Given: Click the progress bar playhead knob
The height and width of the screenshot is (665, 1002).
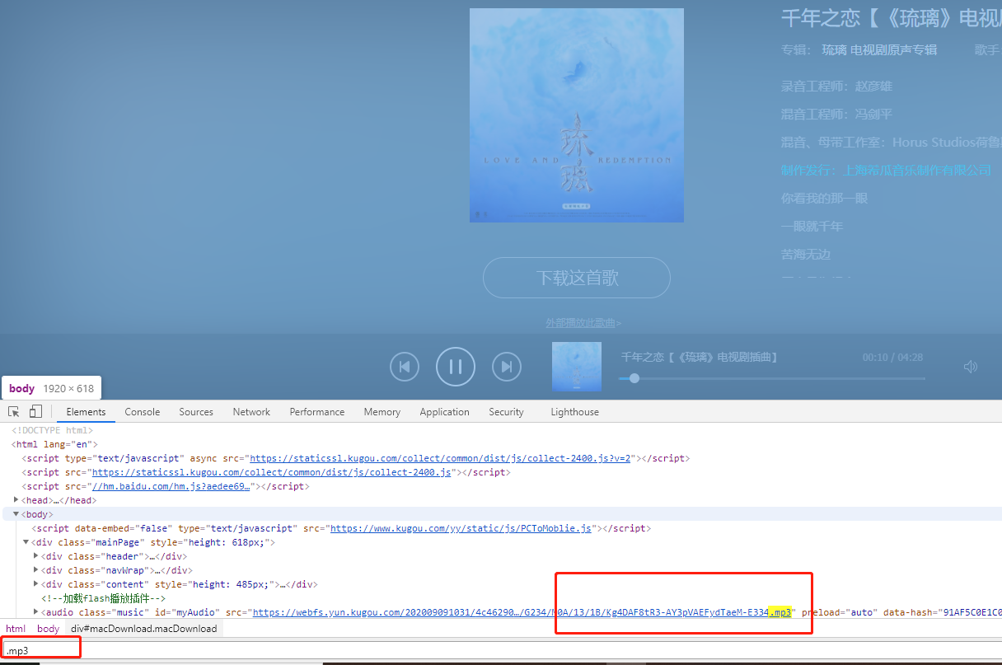Looking at the screenshot, I should (634, 378).
